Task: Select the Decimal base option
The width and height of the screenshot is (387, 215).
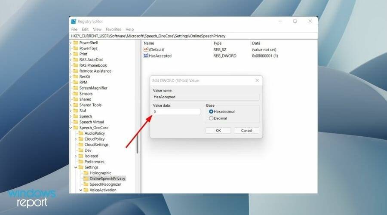Action: [211, 118]
